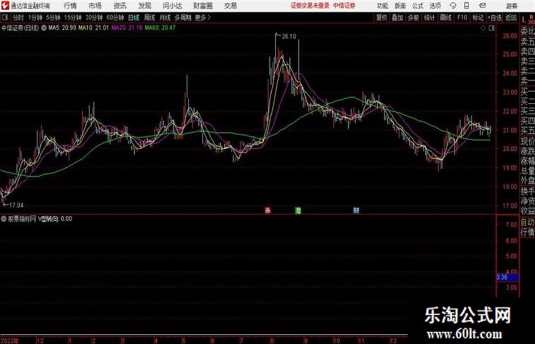Open the mail envelope icon
Viewport: 535px width, 344px height.
point(482,6)
